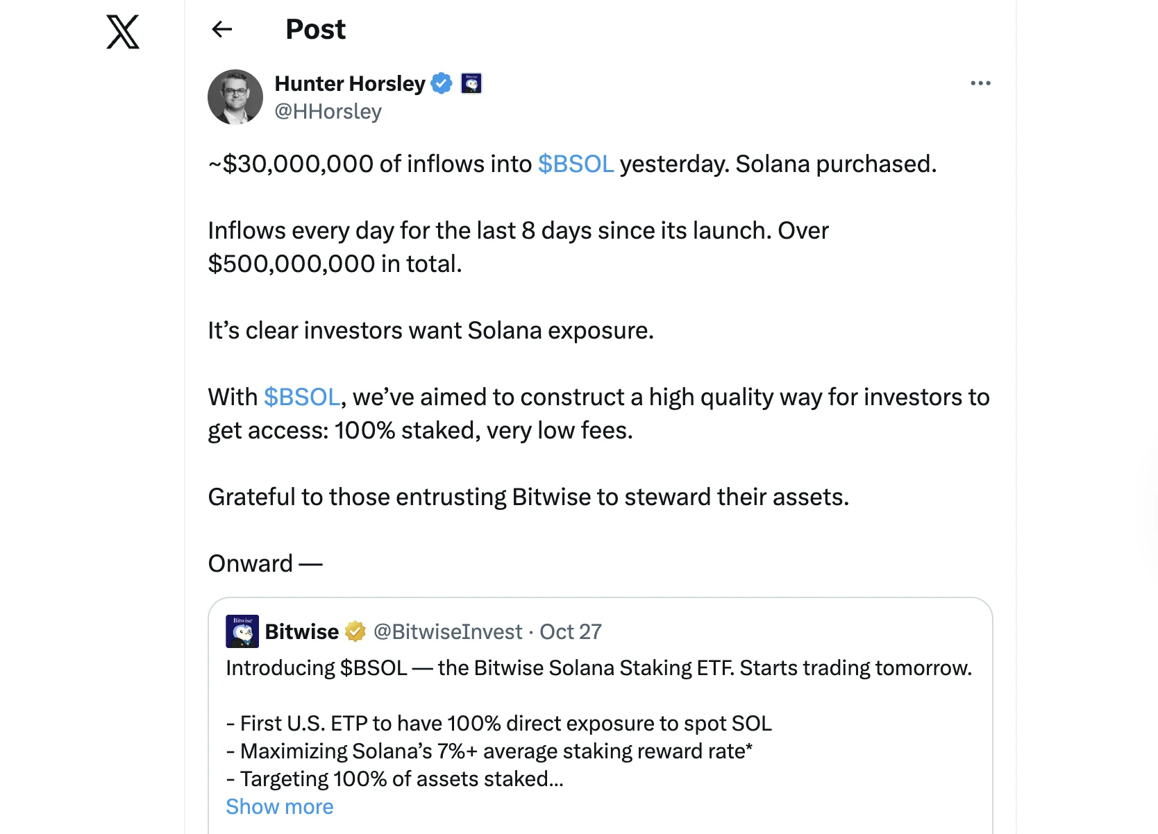Click the Bitwise affiliation badge next to verification
The height and width of the screenshot is (834, 1158).
tap(471, 83)
